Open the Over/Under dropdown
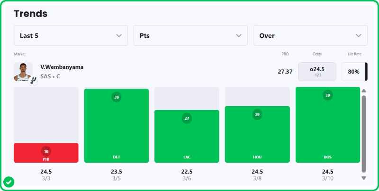 pyautogui.click(x=310, y=35)
